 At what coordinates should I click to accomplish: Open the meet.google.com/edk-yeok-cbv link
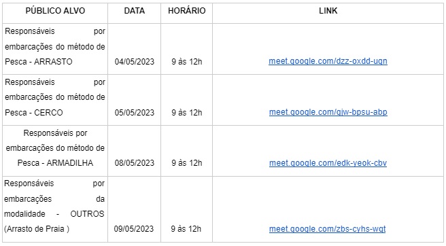coord(328,163)
